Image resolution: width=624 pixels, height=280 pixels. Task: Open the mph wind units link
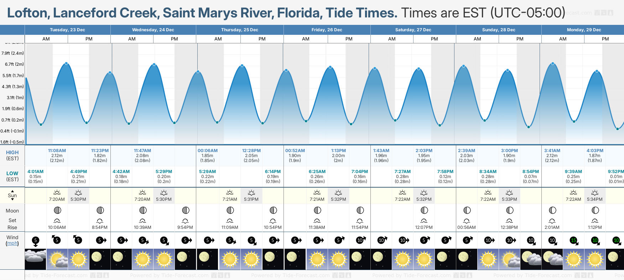tap(12, 243)
